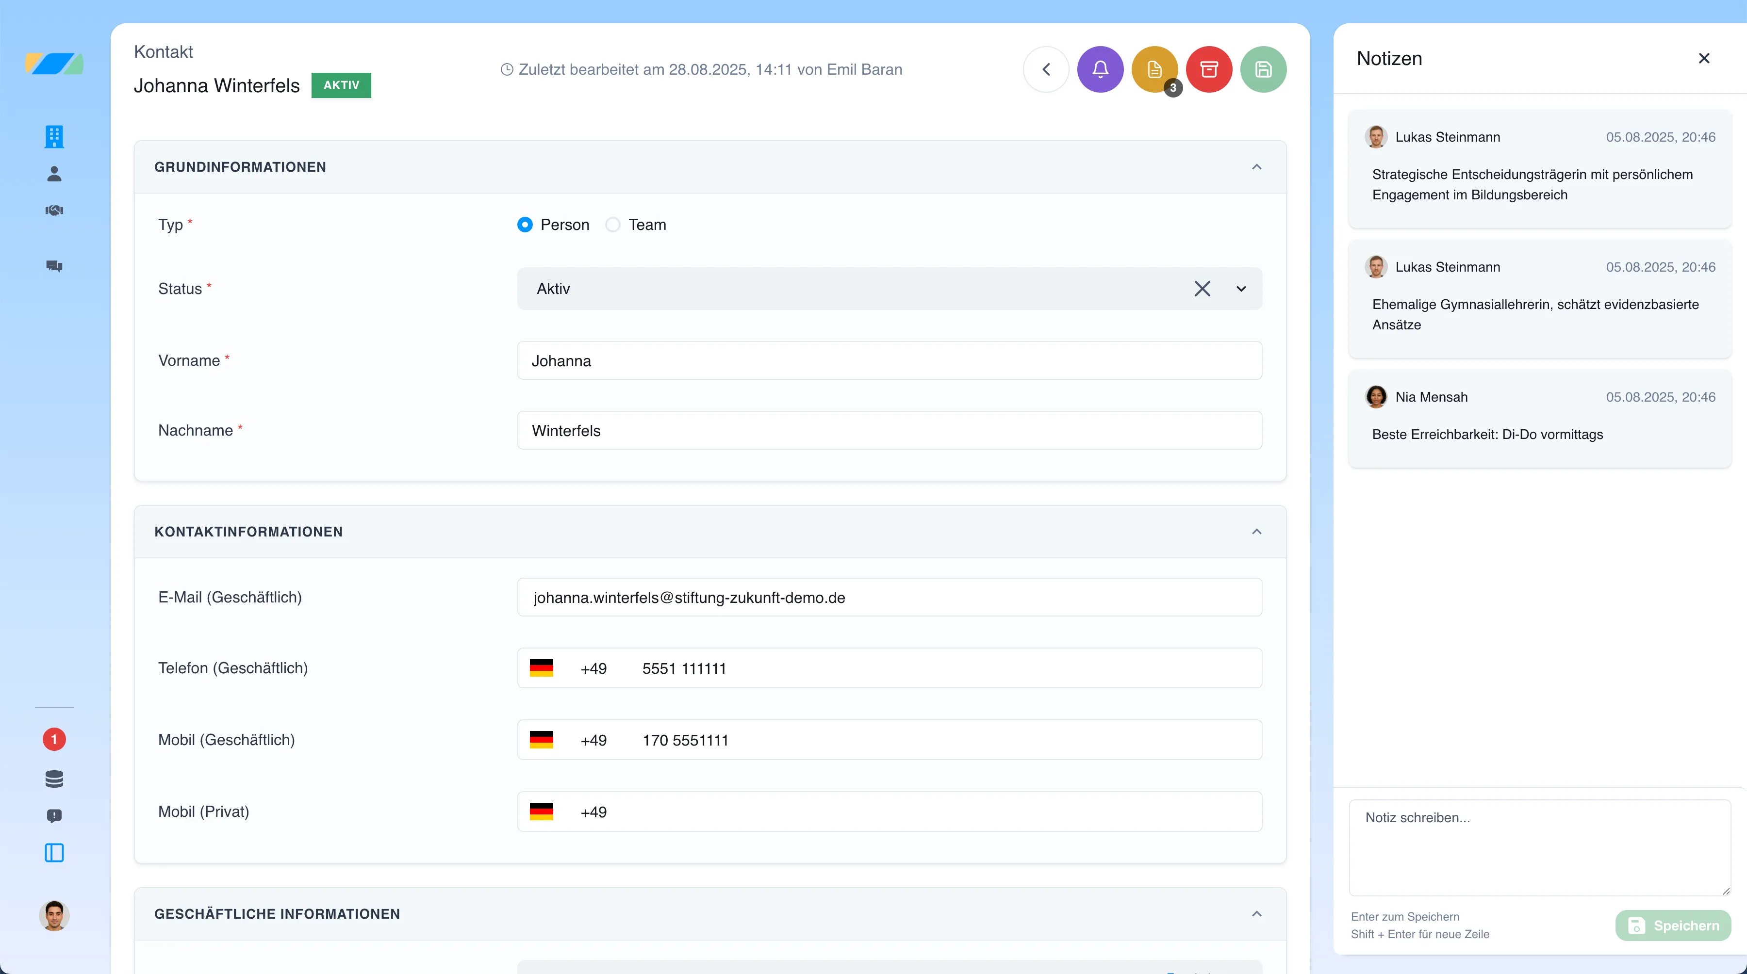Open reminders with the purple bell button

click(1100, 69)
